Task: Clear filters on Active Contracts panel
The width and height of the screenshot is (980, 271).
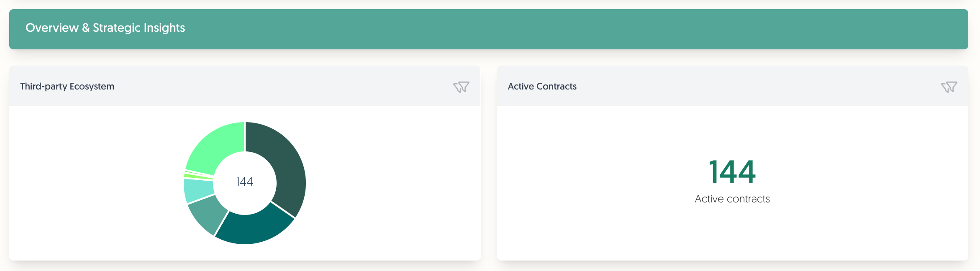Action: (x=949, y=87)
